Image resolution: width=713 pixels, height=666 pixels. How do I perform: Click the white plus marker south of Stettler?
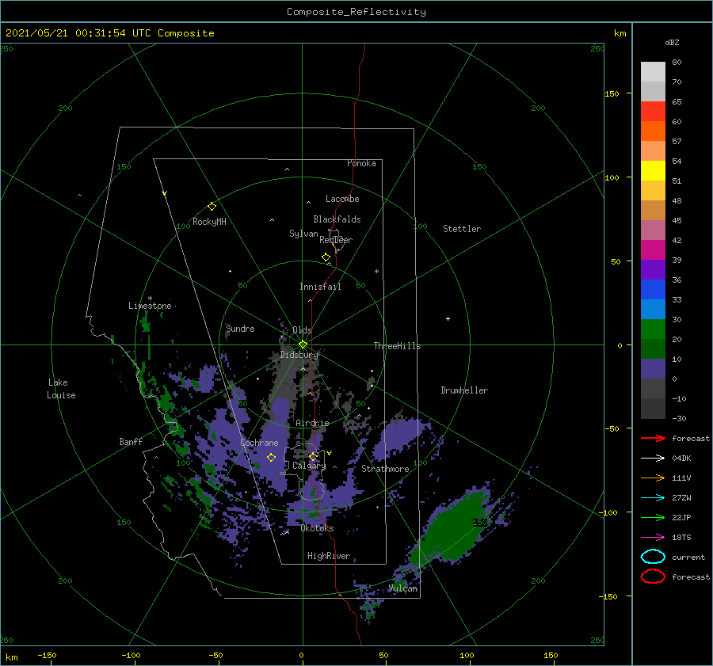[x=448, y=318]
